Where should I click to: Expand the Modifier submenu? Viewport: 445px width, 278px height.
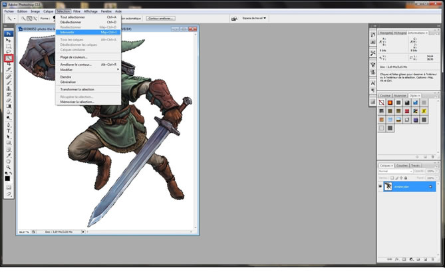point(88,70)
